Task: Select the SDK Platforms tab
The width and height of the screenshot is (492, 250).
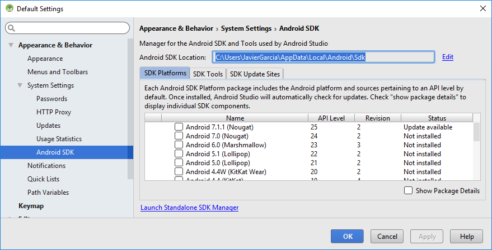Action: (165, 73)
